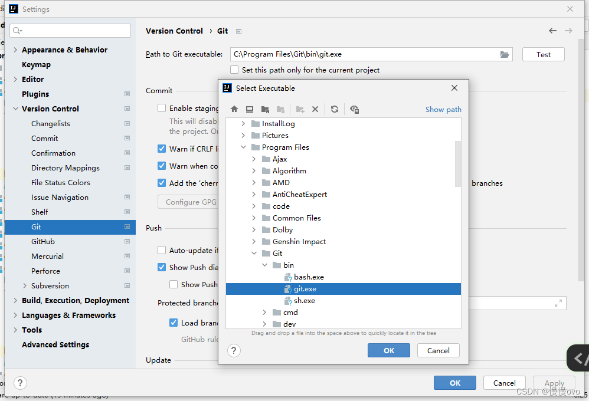The image size is (589, 401).
Task: Click project-level marker beside Changelists
Action: (x=127, y=123)
